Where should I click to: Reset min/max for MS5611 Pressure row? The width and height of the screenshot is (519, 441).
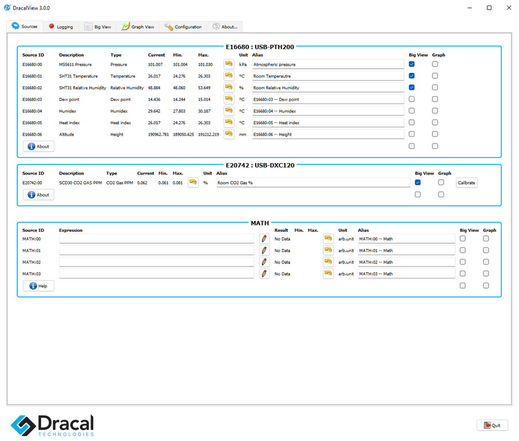tap(229, 64)
